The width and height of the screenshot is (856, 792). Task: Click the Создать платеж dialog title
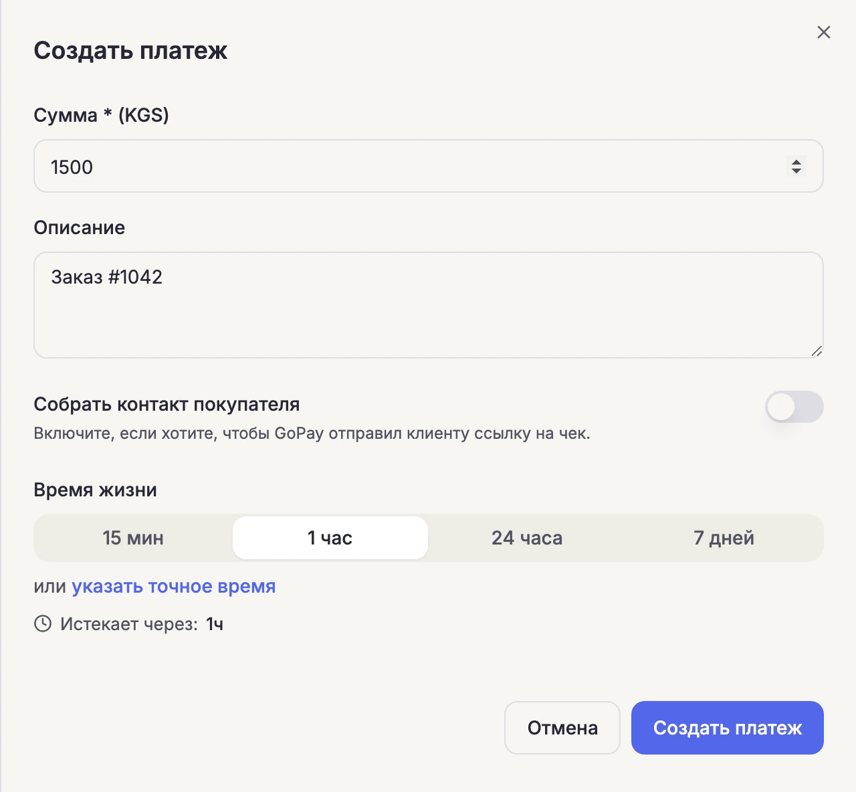[x=130, y=51]
